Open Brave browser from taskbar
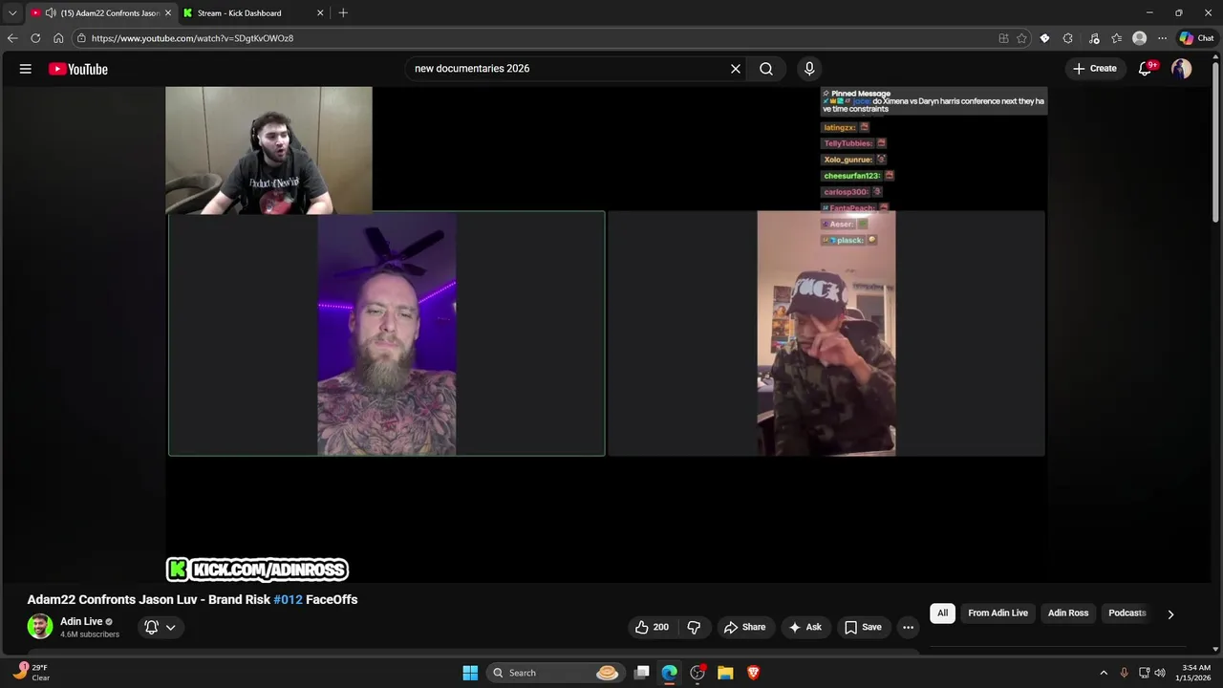1223x688 pixels. pyautogui.click(x=753, y=673)
